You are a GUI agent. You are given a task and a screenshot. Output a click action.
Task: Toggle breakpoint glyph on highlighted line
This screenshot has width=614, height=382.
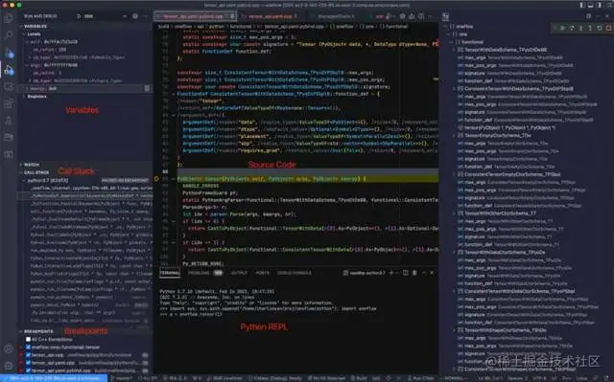point(156,178)
